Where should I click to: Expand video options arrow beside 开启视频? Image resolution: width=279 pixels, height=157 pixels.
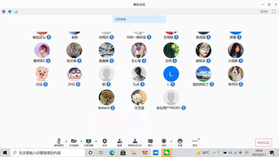[81, 141]
